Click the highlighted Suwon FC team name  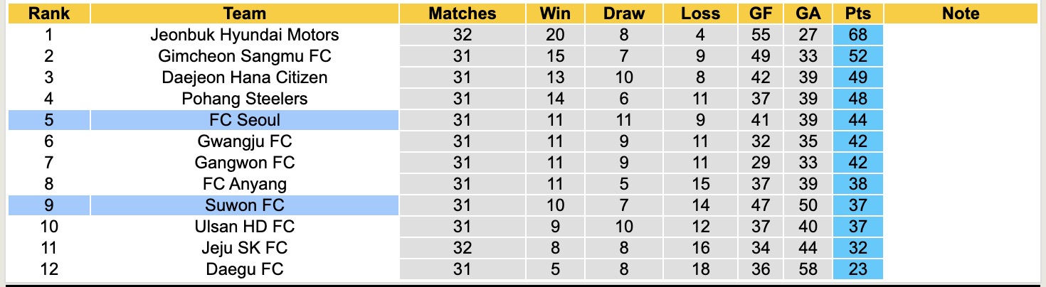[244, 205]
